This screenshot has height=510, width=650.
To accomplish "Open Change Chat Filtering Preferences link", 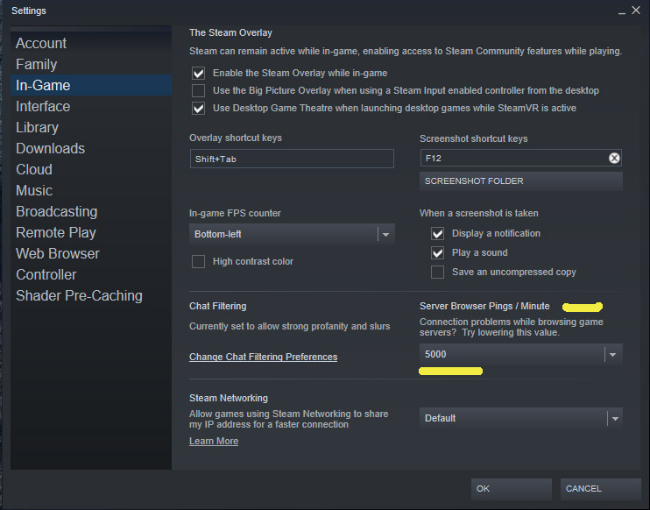I will point(263,357).
